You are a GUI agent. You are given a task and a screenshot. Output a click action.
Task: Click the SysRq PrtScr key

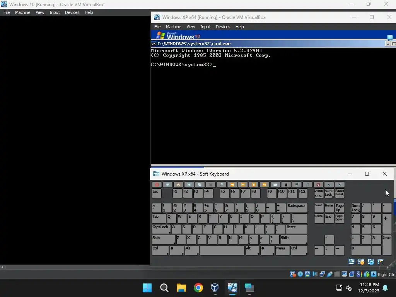tap(319, 193)
